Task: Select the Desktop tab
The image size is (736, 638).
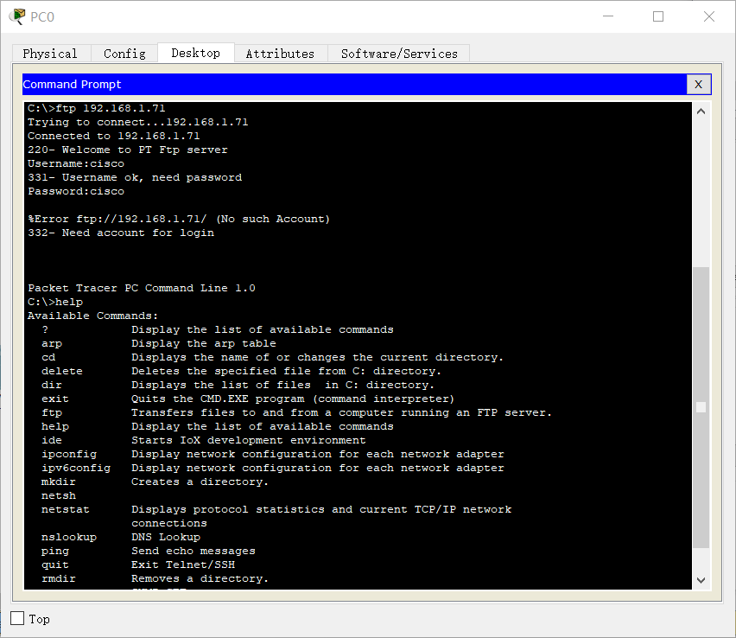Action: click(x=196, y=53)
